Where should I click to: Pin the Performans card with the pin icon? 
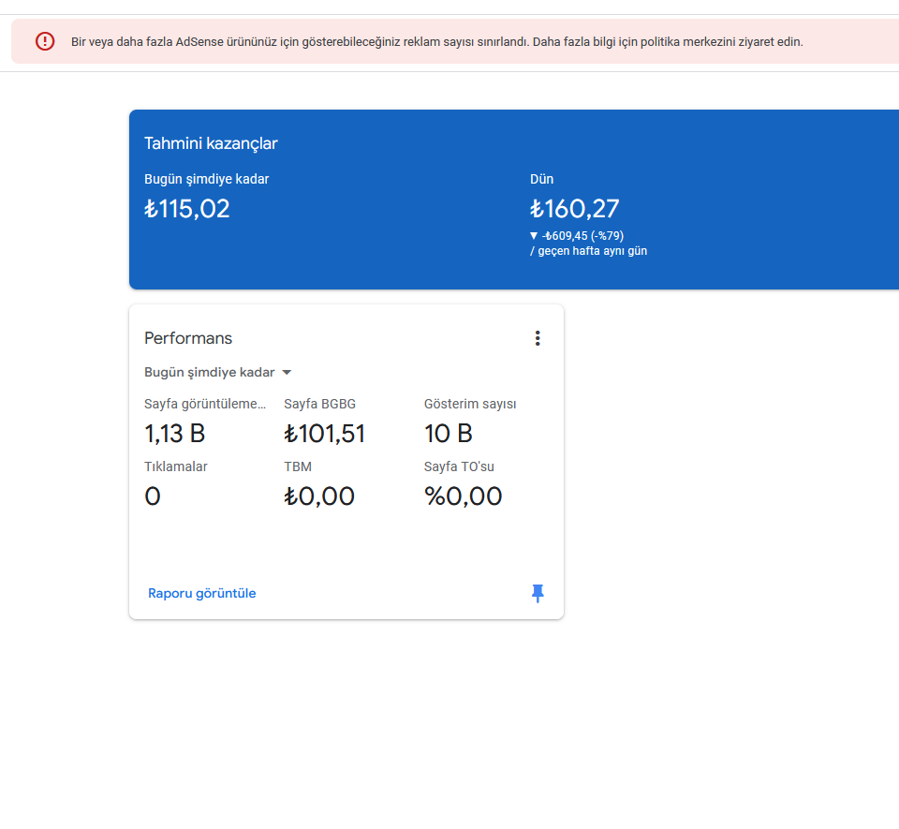538,593
